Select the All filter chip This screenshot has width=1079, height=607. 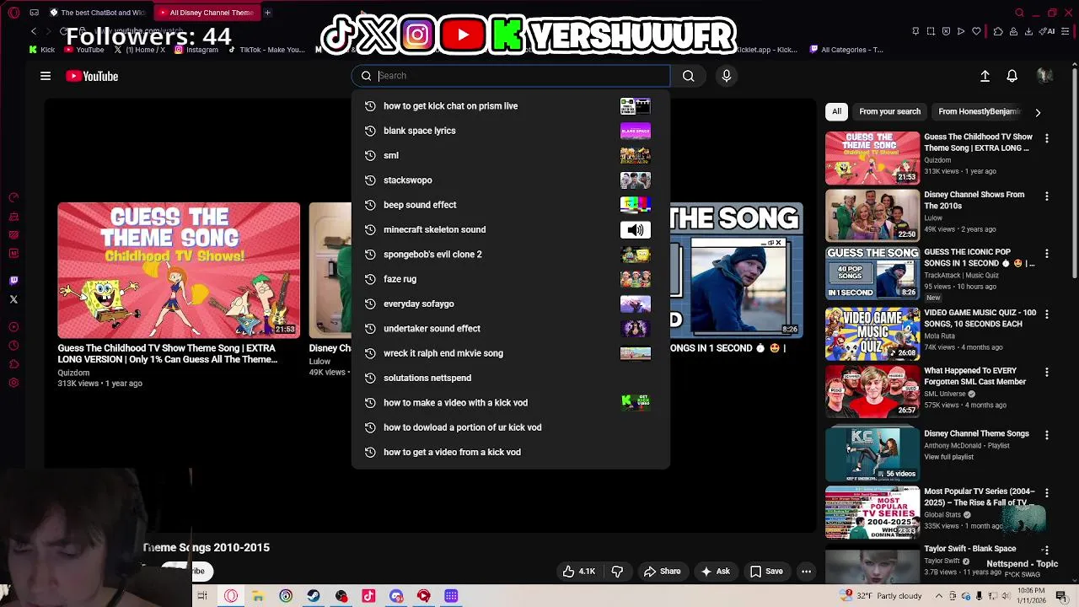(836, 111)
